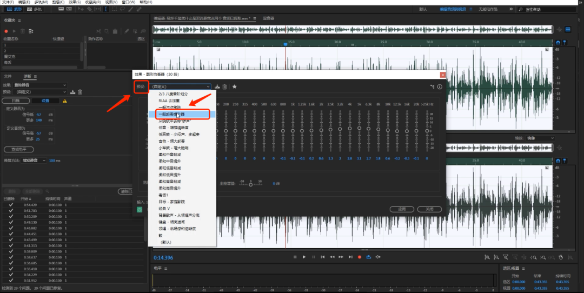Select the Lasso Selection tool
The image size is (584, 293).
pyautogui.click(x=123, y=9)
